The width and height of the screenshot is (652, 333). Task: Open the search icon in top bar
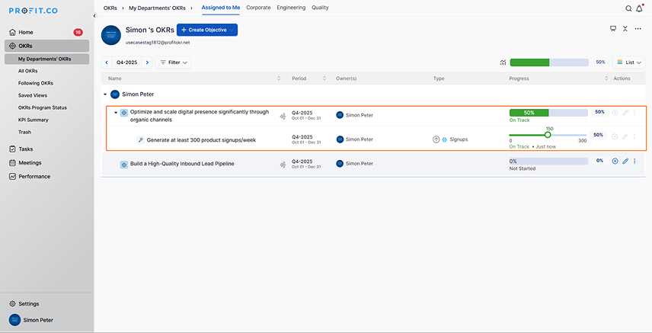(628, 8)
